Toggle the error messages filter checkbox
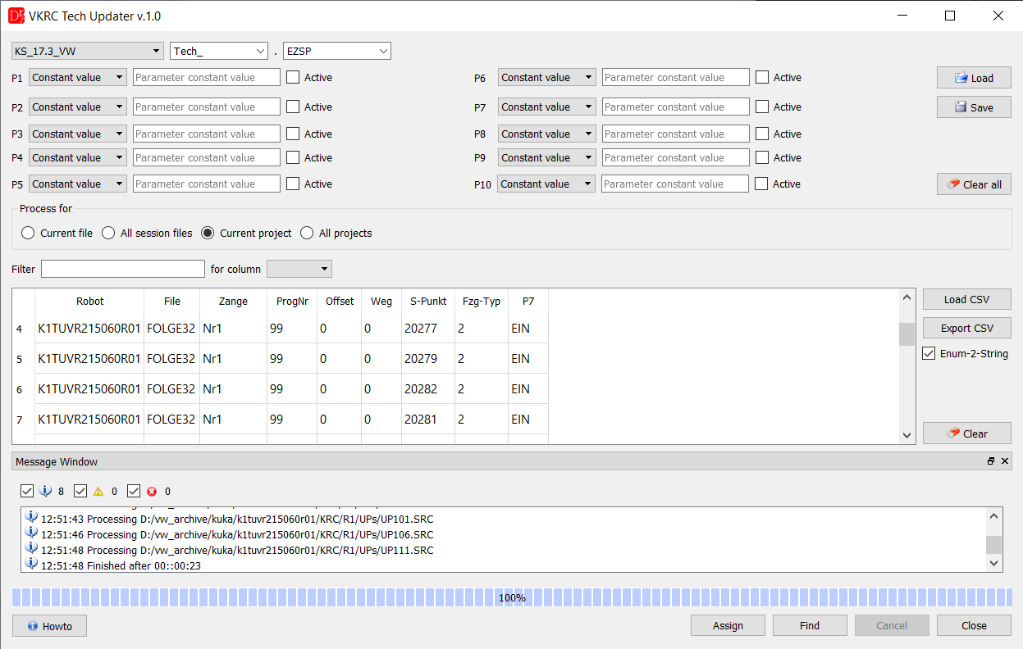Viewport: 1023px width, 649px height. (x=134, y=491)
